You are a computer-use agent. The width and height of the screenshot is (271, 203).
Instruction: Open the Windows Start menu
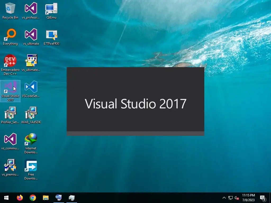(x=6, y=198)
